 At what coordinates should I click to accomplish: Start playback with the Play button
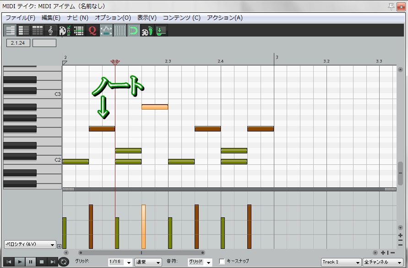[x=20, y=262]
